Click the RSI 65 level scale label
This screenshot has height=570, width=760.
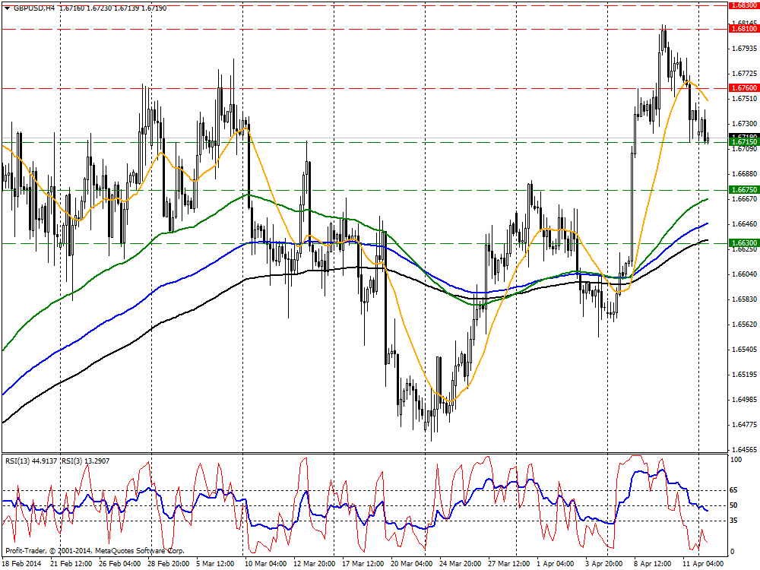click(x=735, y=491)
